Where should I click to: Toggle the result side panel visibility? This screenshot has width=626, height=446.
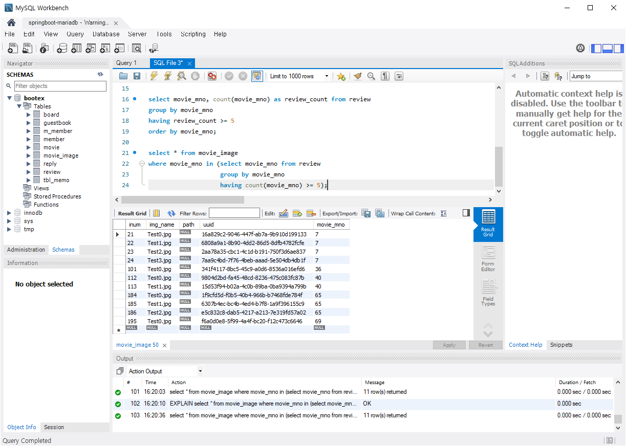[x=466, y=213]
